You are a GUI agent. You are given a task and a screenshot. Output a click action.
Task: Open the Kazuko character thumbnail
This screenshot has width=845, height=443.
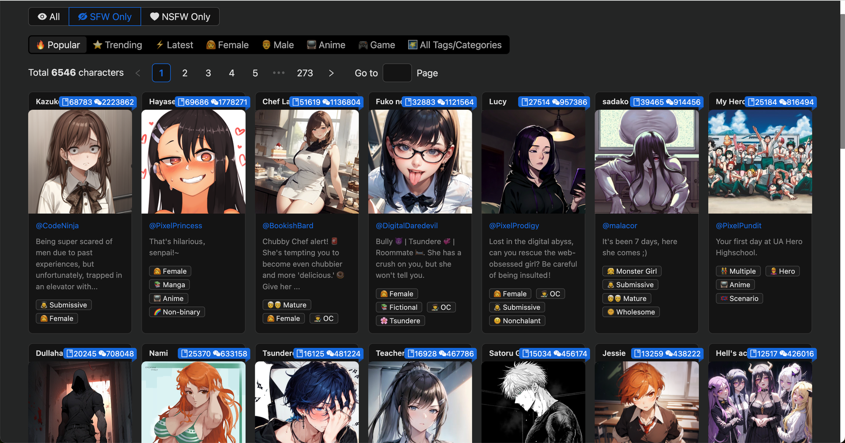pyautogui.click(x=80, y=162)
